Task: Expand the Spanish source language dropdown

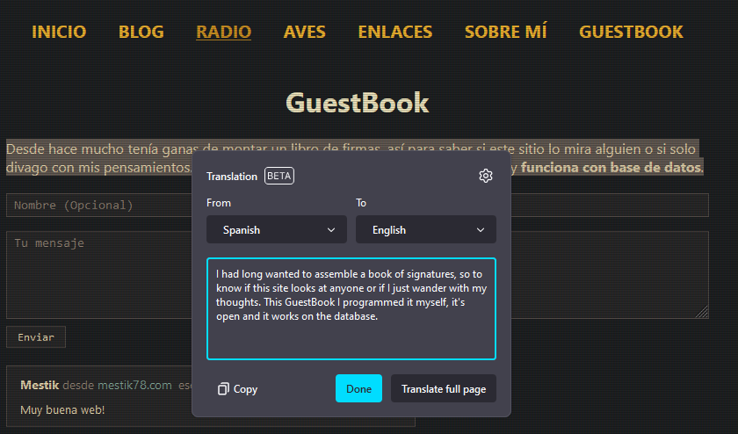Action: tap(276, 230)
